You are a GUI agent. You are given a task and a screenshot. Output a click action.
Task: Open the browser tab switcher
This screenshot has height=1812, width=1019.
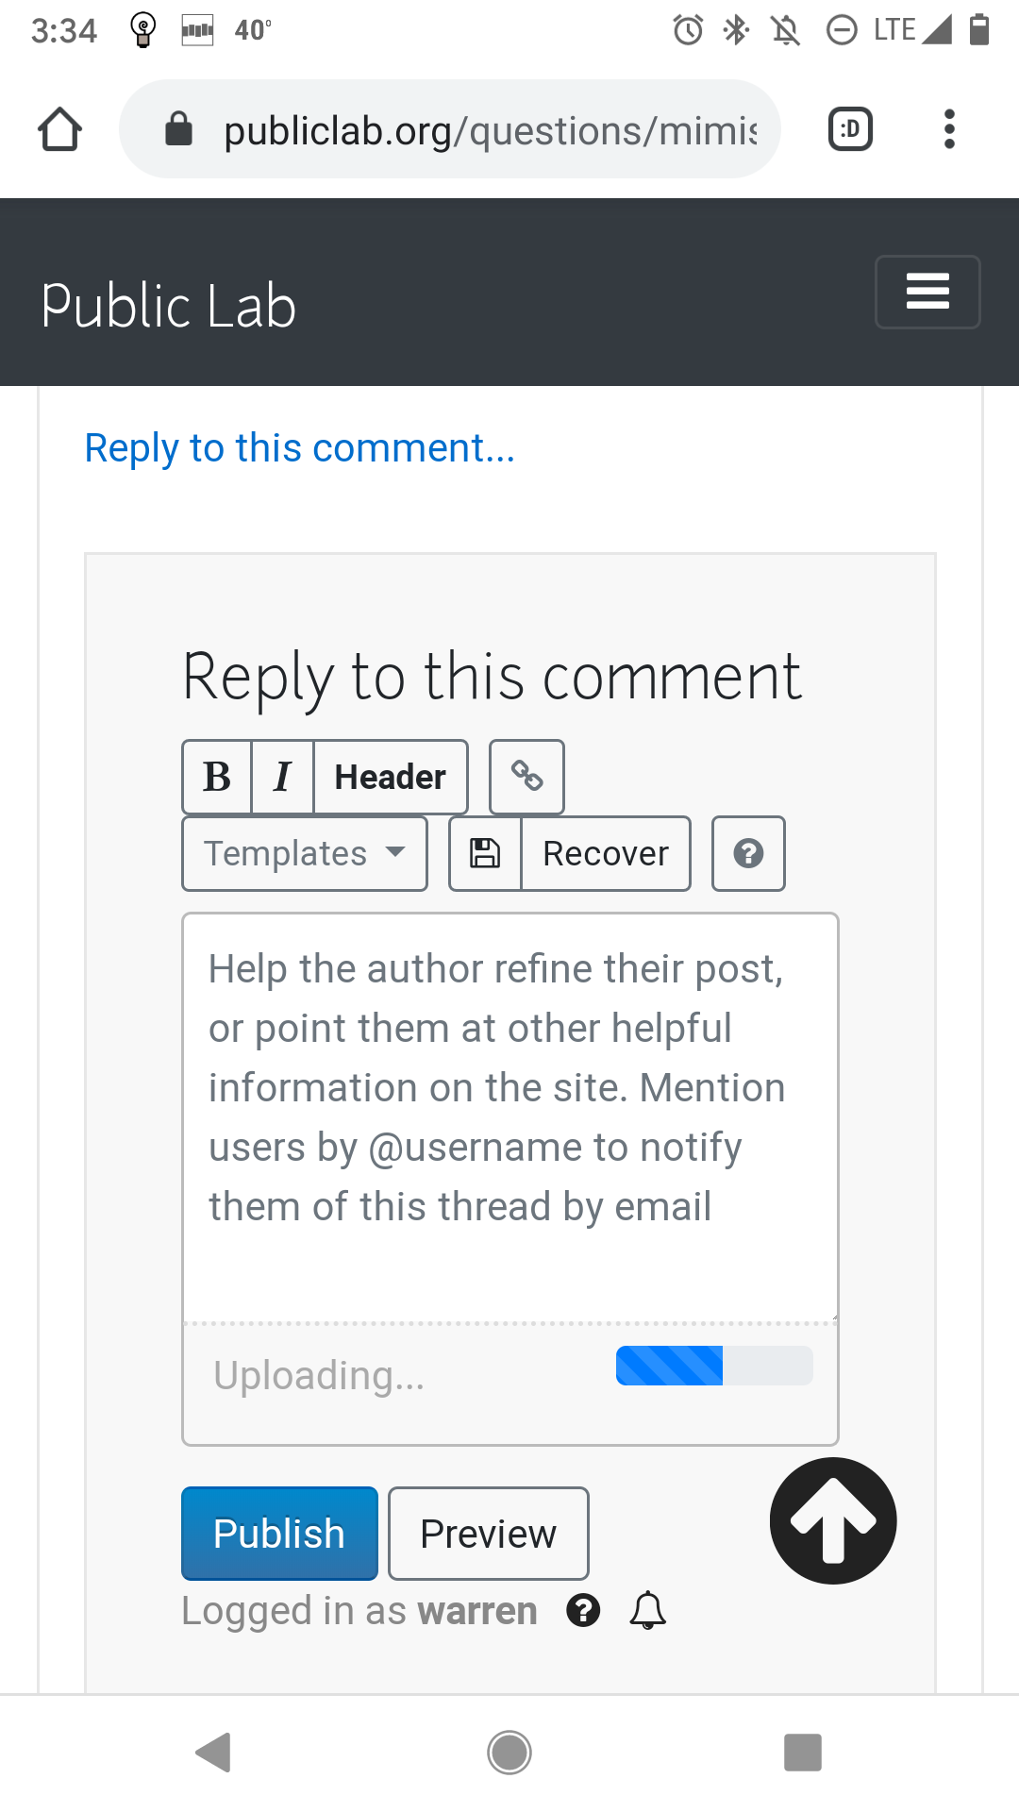(848, 128)
